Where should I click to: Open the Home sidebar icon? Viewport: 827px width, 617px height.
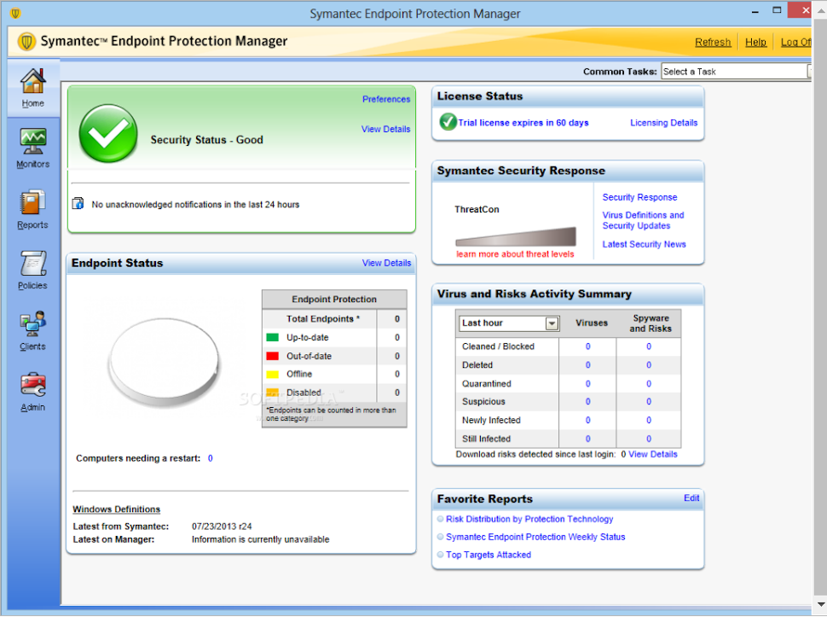pyautogui.click(x=32, y=83)
